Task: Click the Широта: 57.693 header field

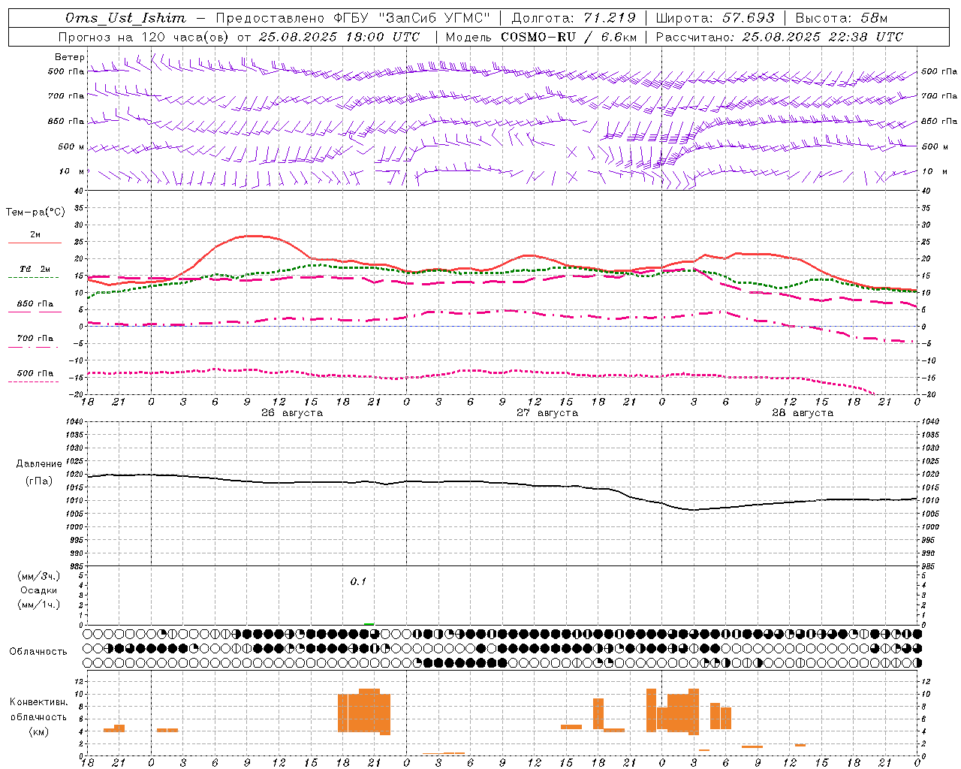Action: (x=715, y=18)
